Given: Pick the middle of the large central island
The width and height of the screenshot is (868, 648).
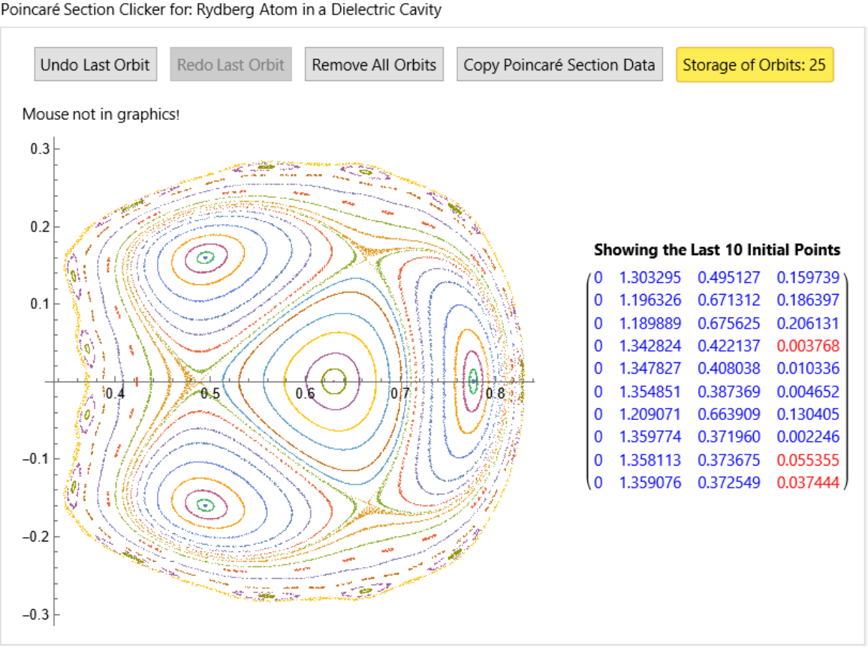Looking at the screenshot, I should (x=333, y=380).
